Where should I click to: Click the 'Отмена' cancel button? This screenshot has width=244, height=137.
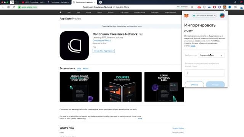(x=194, y=84)
